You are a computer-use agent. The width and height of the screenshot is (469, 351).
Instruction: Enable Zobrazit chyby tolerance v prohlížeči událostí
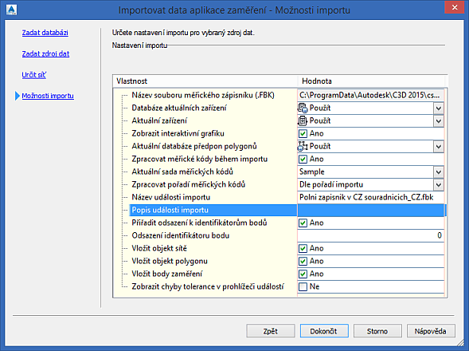303,286
